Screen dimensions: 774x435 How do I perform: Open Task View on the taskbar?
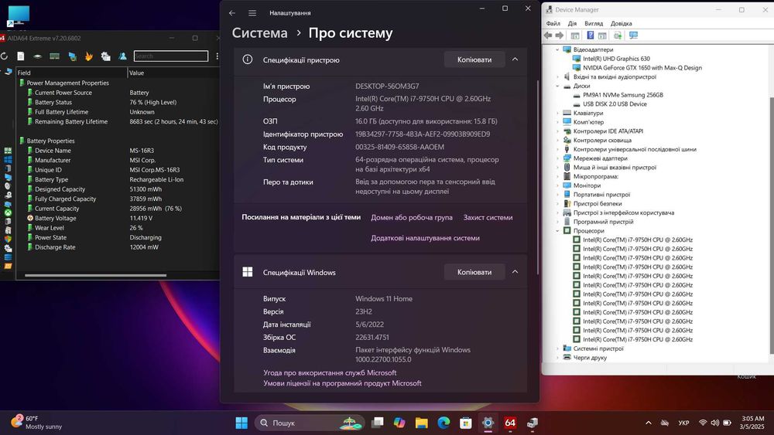(378, 423)
